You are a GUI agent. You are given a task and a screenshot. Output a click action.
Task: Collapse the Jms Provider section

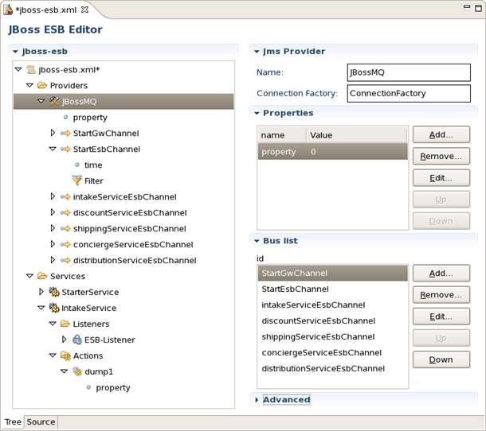pyautogui.click(x=257, y=52)
